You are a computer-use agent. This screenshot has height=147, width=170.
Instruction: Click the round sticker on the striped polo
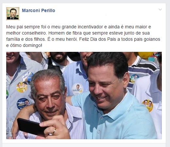134,78
